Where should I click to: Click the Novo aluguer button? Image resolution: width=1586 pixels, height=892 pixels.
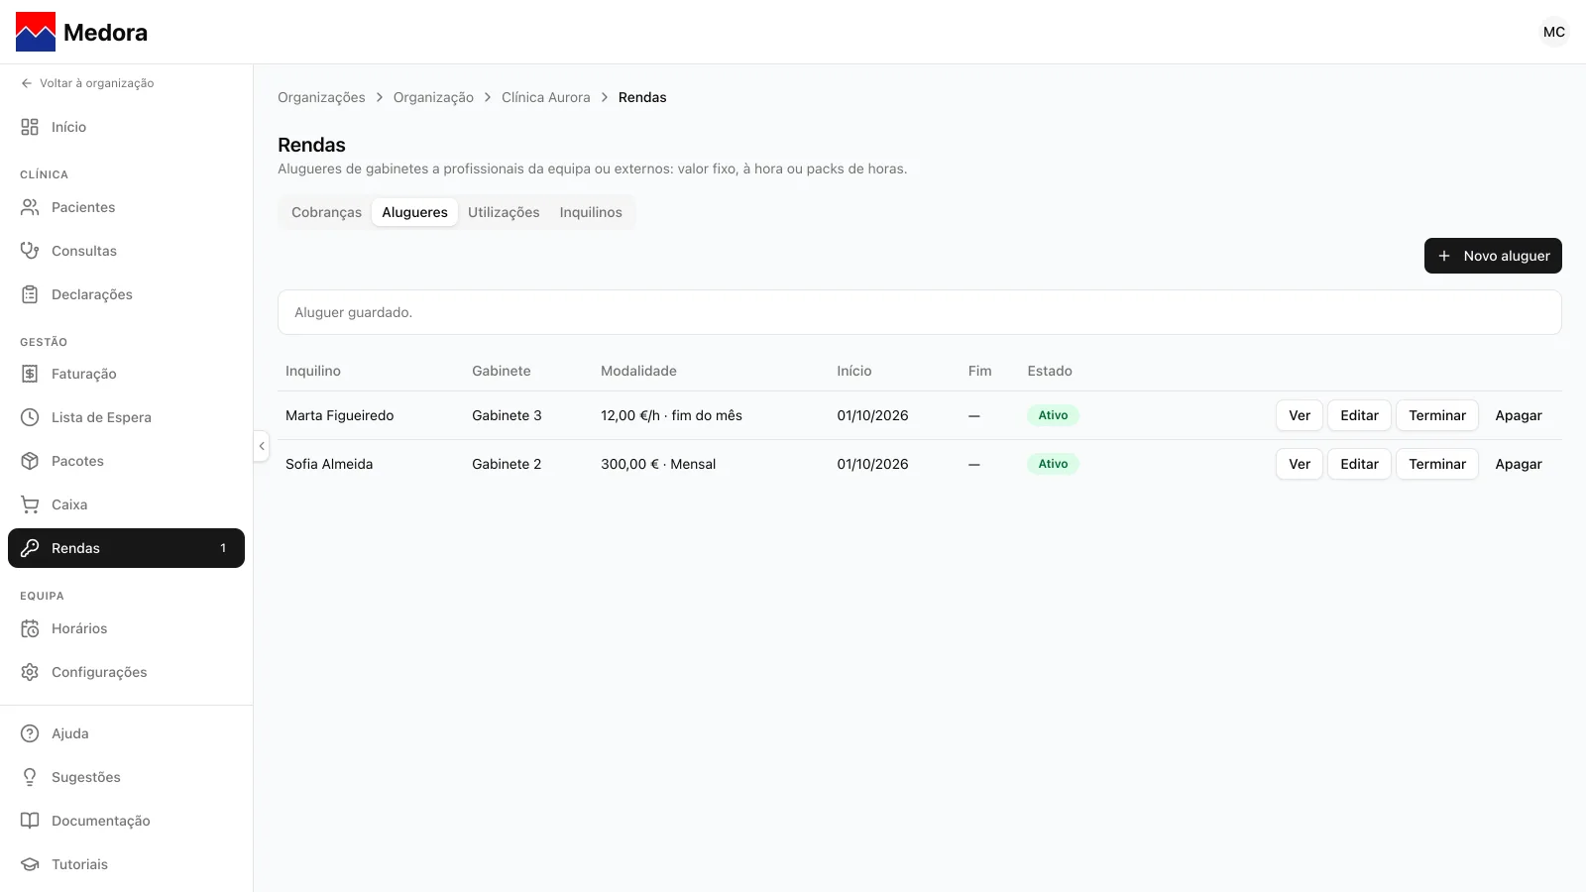pos(1493,256)
